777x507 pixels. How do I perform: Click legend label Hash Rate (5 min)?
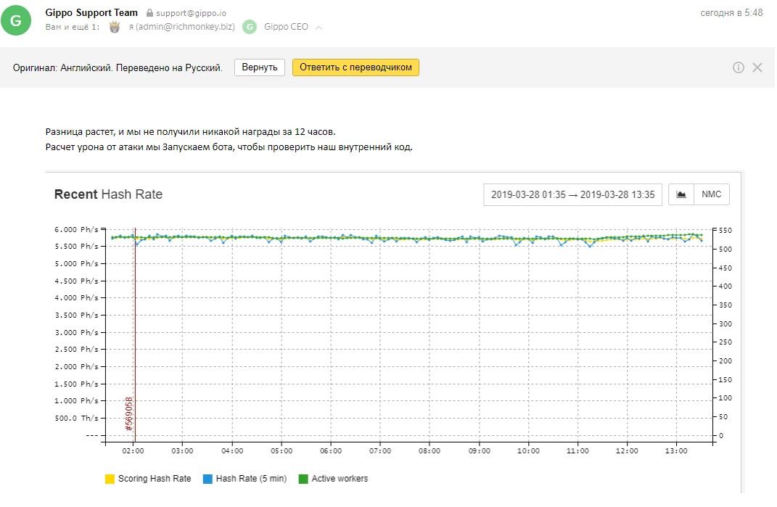251,479
